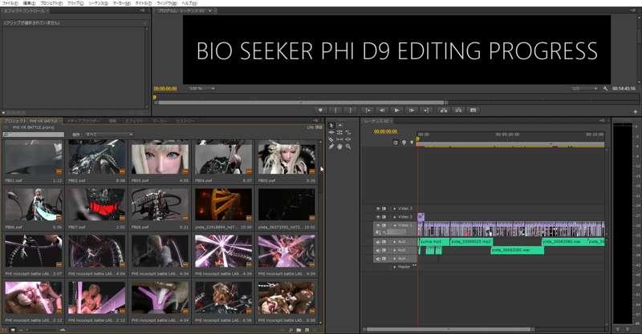Expand the Video 2 track

click(x=395, y=217)
